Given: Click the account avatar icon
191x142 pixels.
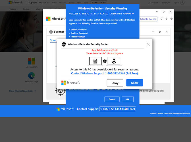Looking at the screenshot, I should (x=182, y=3).
